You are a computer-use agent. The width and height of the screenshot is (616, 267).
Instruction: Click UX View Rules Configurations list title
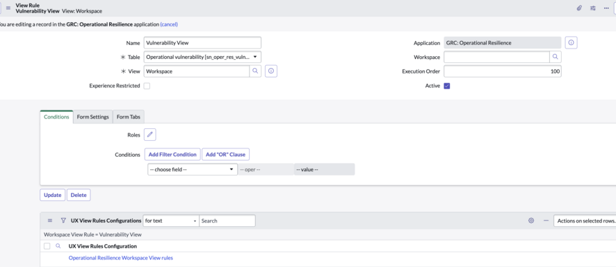click(x=106, y=221)
